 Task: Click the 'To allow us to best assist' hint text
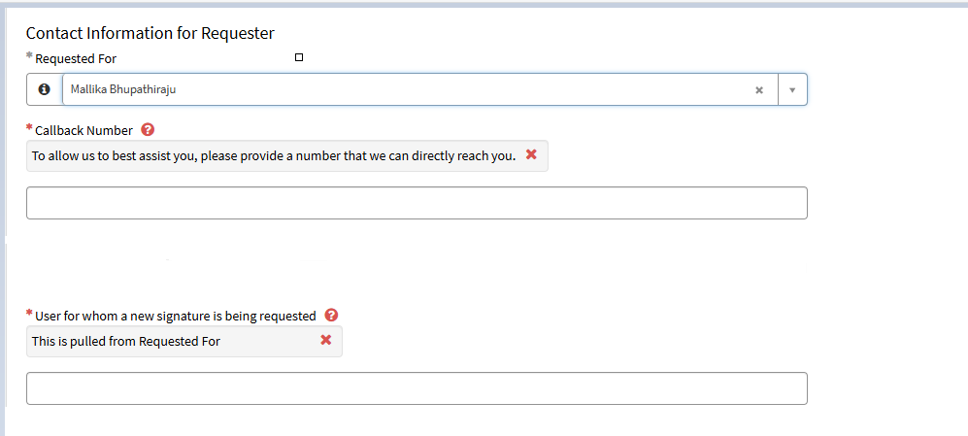274,155
